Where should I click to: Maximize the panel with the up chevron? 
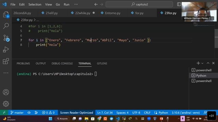tap(208, 63)
